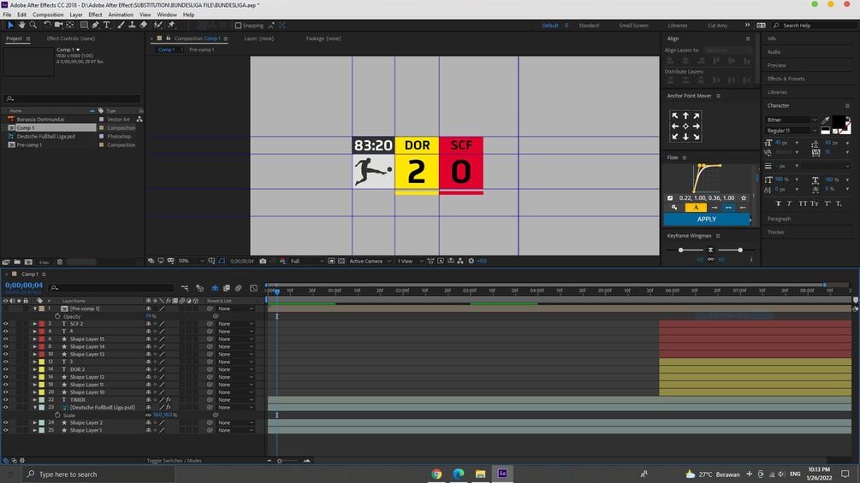Open the 50% magnification dropdown
The height and width of the screenshot is (483, 860).
pos(191,262)
